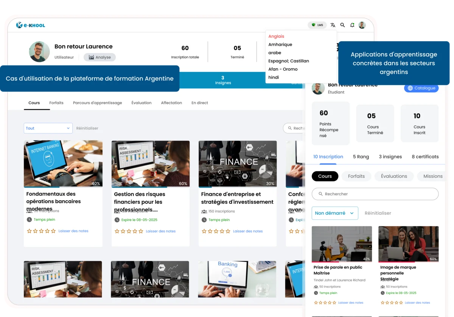The width and height of the screenshot is (454, 317).
Task: Select 'Espagnol; Castillan' from the language list
Action: [289, 61]
